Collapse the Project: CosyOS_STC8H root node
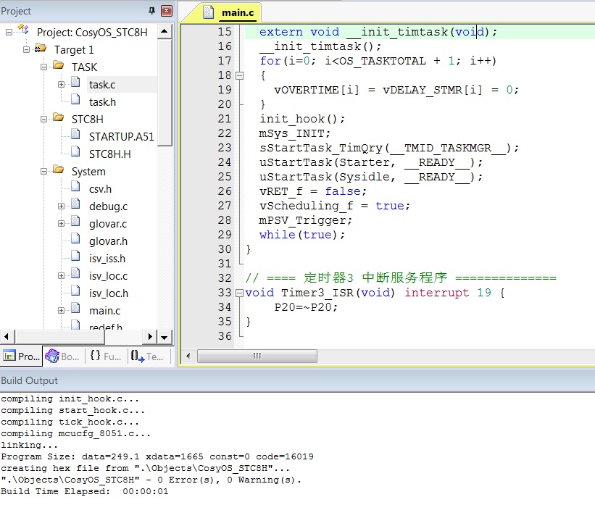The height and width of the screenshot is (505, 595). point(9,33)
